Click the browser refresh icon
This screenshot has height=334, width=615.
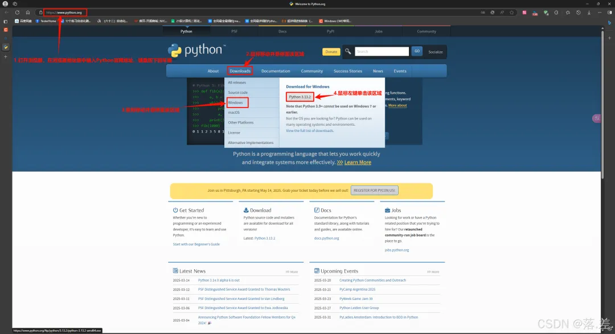pos(17,13)
